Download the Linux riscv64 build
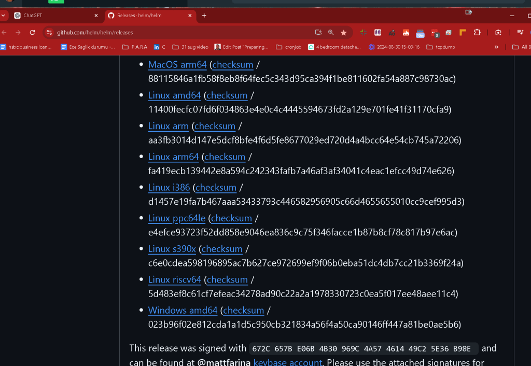 pos(175,279)
